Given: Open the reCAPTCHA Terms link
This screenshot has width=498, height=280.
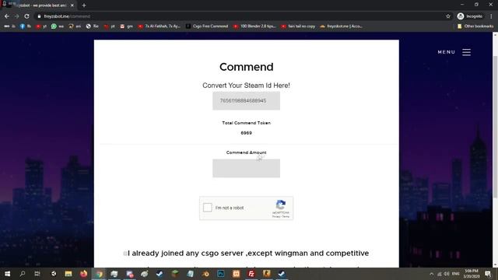Looking at the screenshot, I should 286,216.
